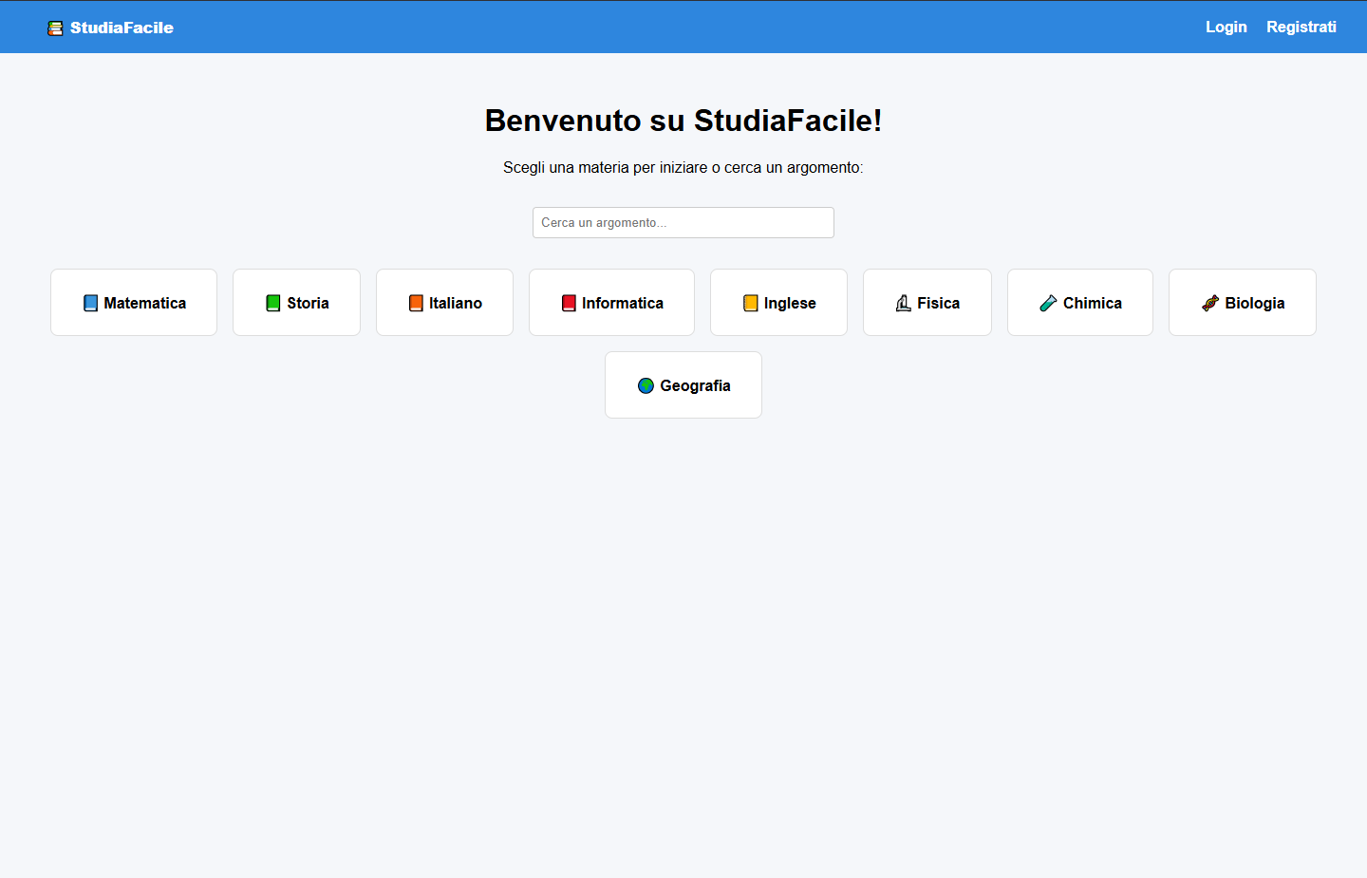Open the Inglese subject card

pyautogui.click(x=778, y=302)
